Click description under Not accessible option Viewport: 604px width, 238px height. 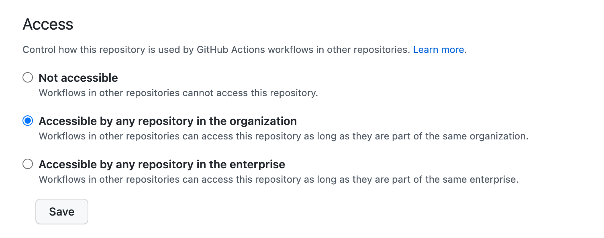178,93
